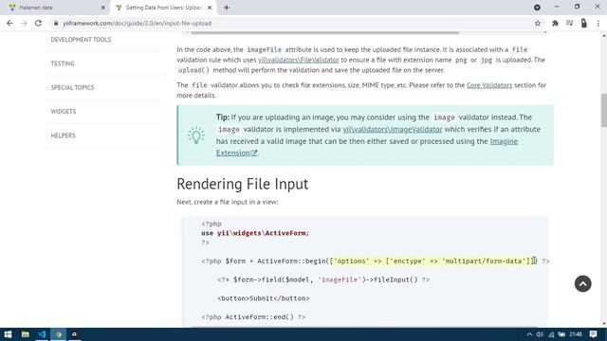Image resolution: width=607 pixels, height=341 pixels.
Task: Click the Tip lightbulb icon
Action: point(196,135)
